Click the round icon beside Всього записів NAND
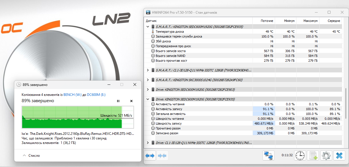349x167 pixels. pyautogui.click(x=153, y=56)
